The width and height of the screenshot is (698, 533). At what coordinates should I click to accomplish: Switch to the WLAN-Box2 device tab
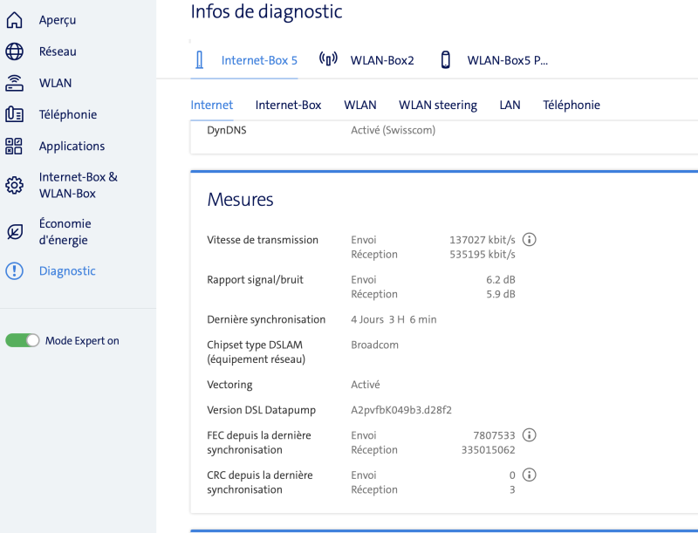click(x=367, y=60)
